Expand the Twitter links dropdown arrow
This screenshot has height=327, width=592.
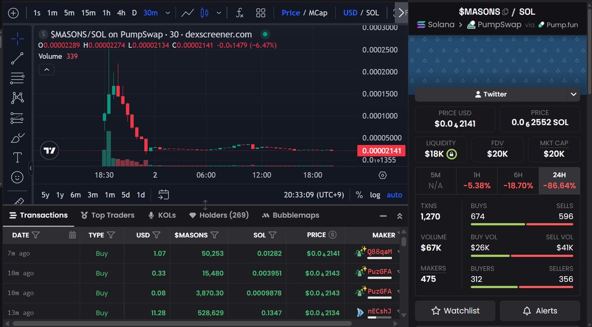[573, 94]
